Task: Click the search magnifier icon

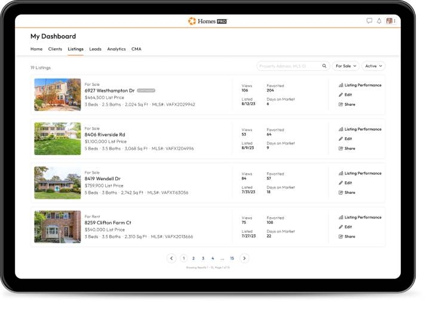Action: (324, 66)
